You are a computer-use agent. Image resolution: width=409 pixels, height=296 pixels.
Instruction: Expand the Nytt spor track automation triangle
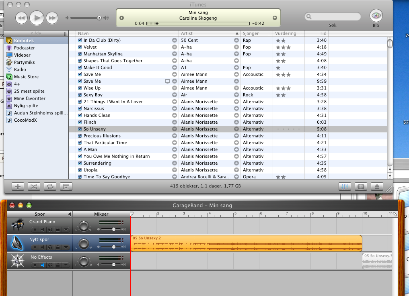66,247
